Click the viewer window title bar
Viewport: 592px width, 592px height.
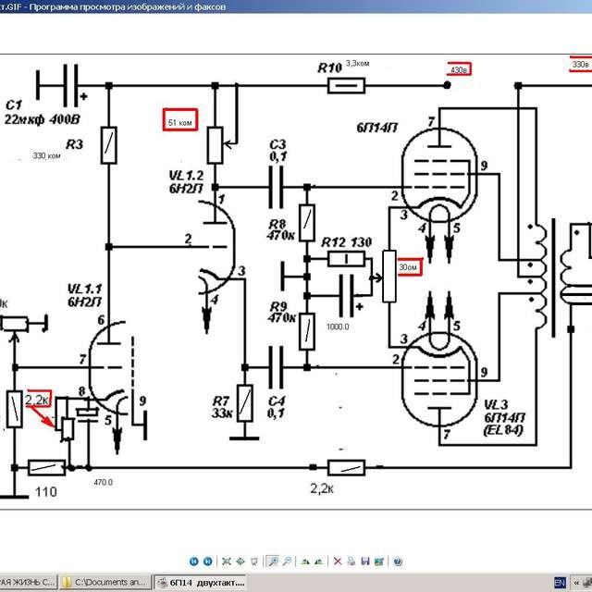pyautogui.click(x=277, y=7)
